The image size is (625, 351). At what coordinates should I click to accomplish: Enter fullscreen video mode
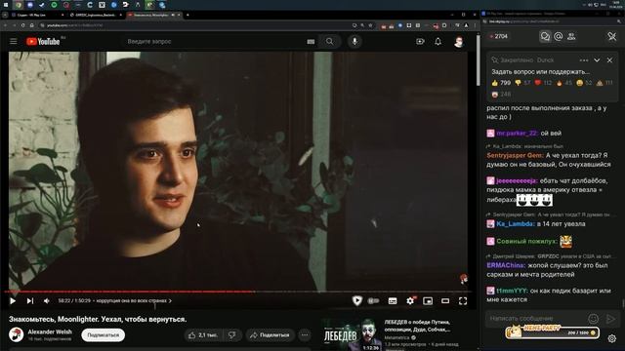tap(463, 301)
